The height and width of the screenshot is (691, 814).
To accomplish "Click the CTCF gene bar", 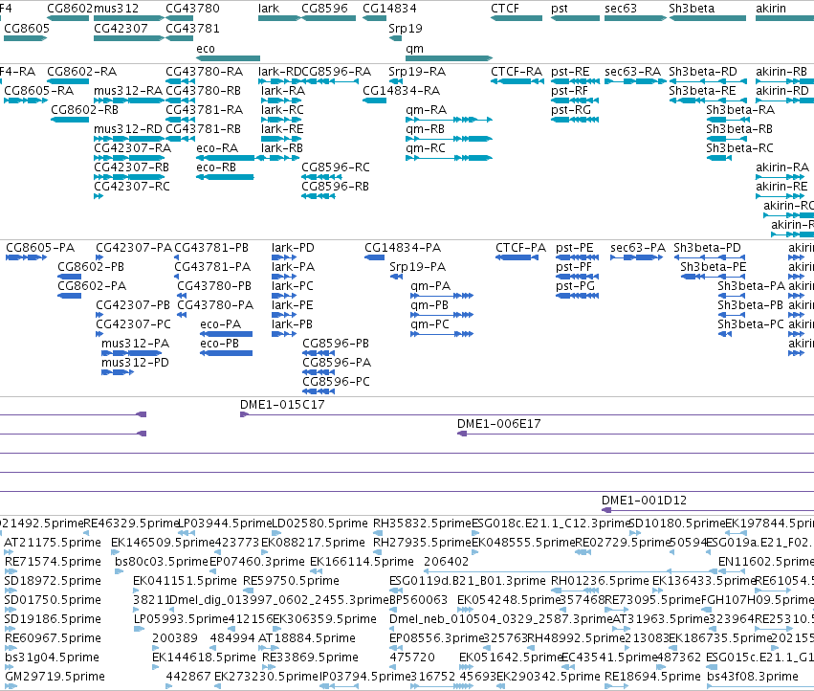I will [517, 18].
